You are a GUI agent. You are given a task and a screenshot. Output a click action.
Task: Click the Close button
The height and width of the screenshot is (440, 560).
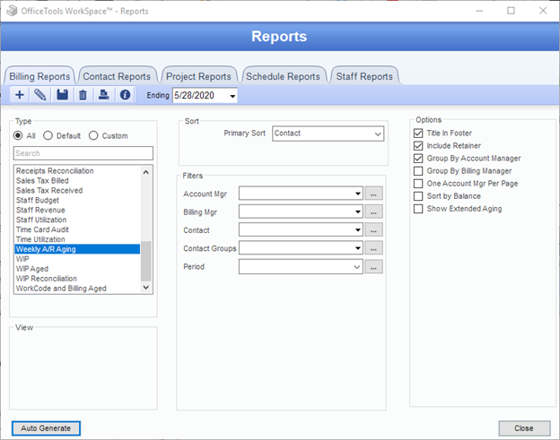[x=524, y=428]
